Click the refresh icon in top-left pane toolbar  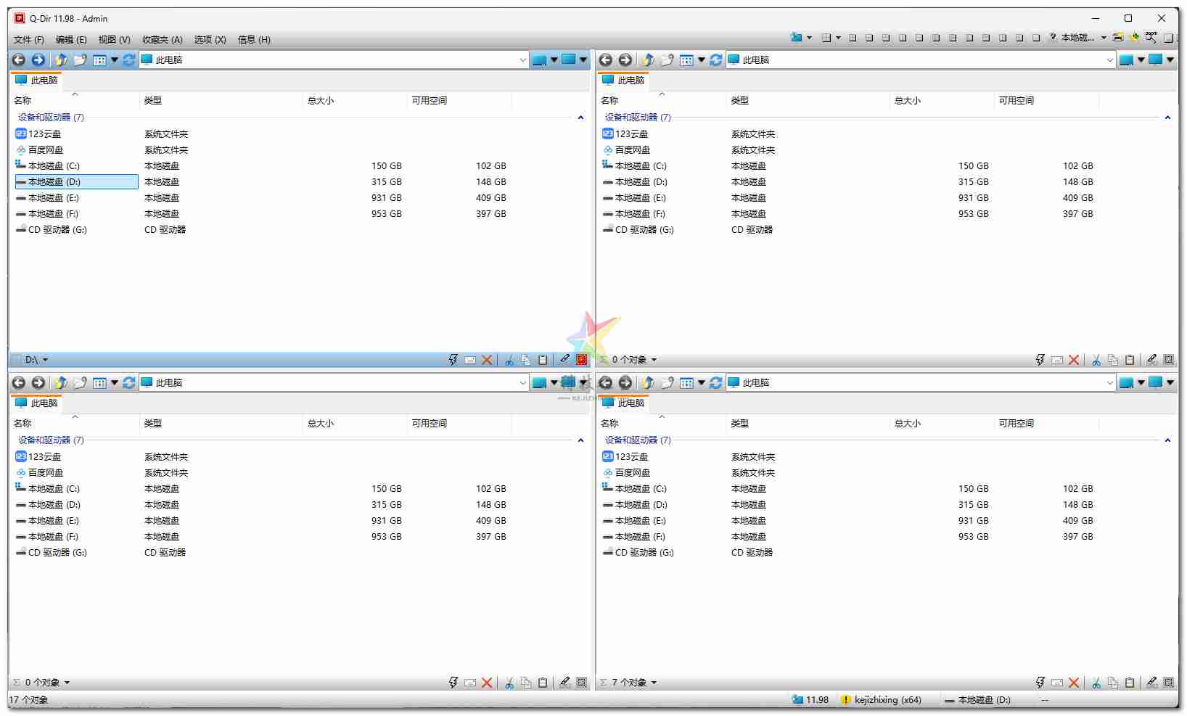pos(128,60)
